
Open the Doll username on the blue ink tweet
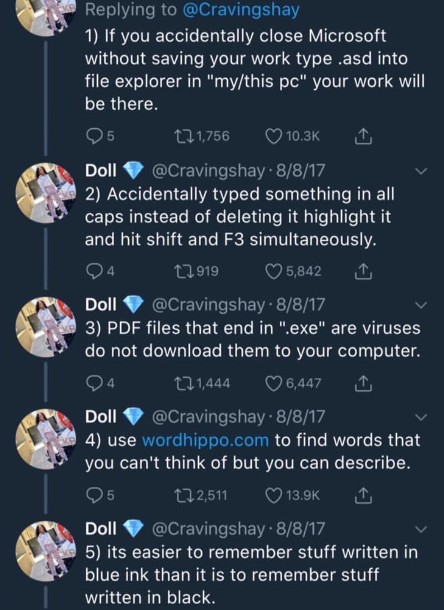101,528
